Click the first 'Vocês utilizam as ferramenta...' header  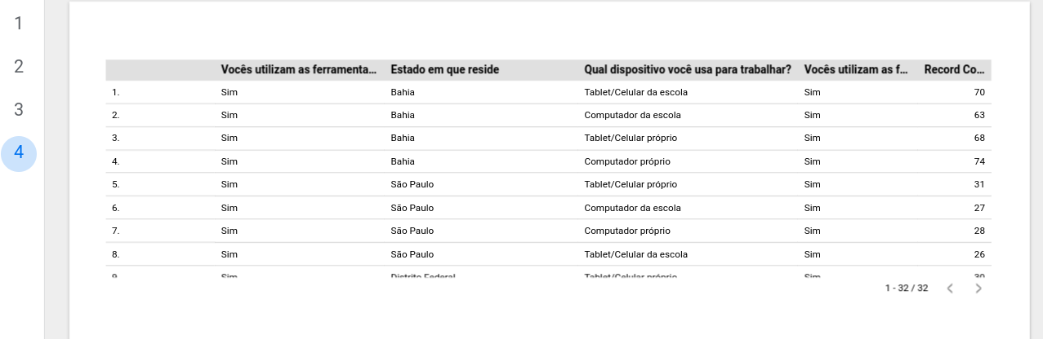coord(299,70)
